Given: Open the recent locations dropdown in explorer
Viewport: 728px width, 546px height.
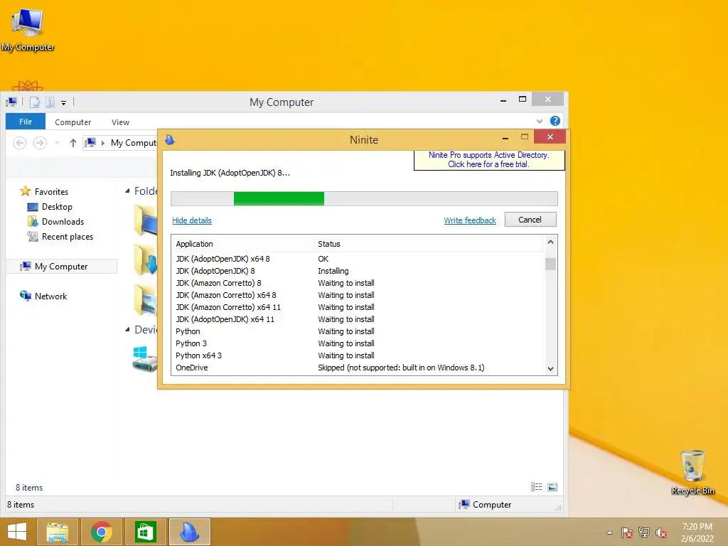Looking at the screenshot, I should coord(57,143).
